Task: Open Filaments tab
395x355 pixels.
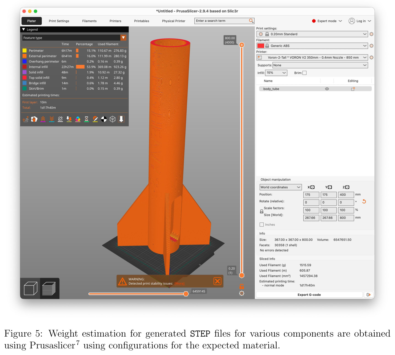Action: coord(89,21)
